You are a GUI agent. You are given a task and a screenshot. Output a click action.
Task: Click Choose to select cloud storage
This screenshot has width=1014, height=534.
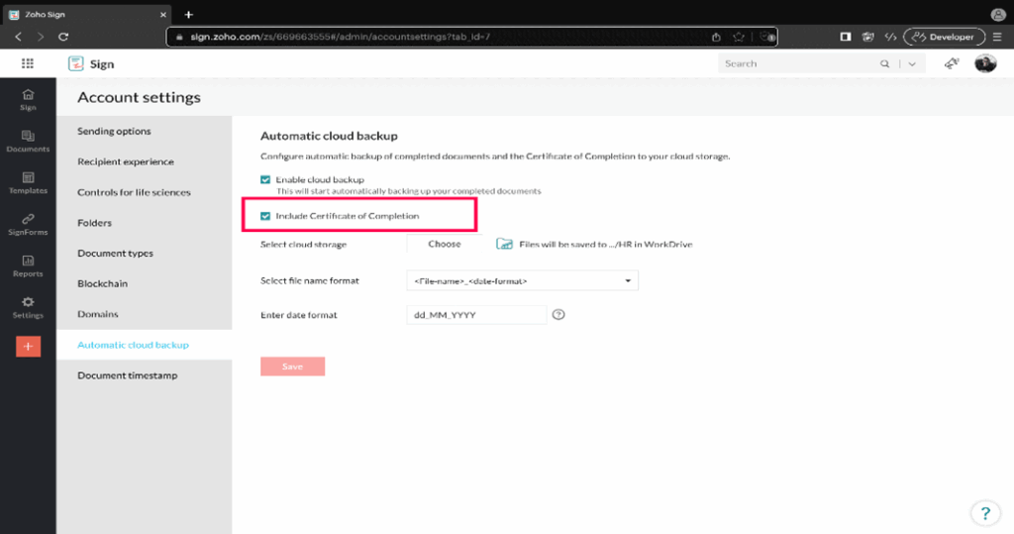click(445, 244)
